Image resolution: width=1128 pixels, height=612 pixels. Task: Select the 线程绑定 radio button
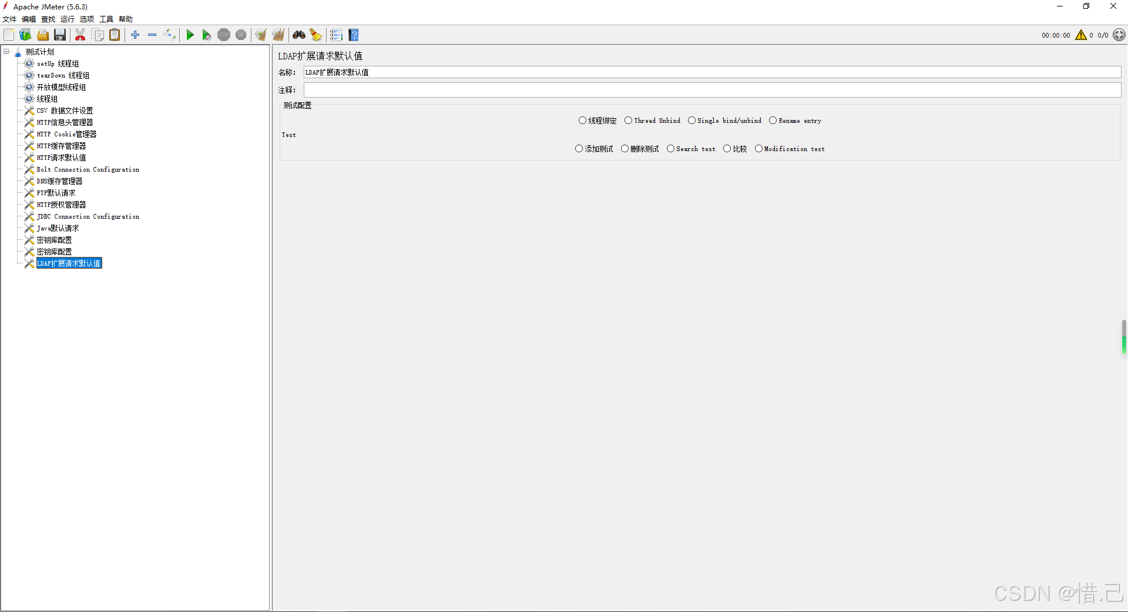tap(597, 121)
